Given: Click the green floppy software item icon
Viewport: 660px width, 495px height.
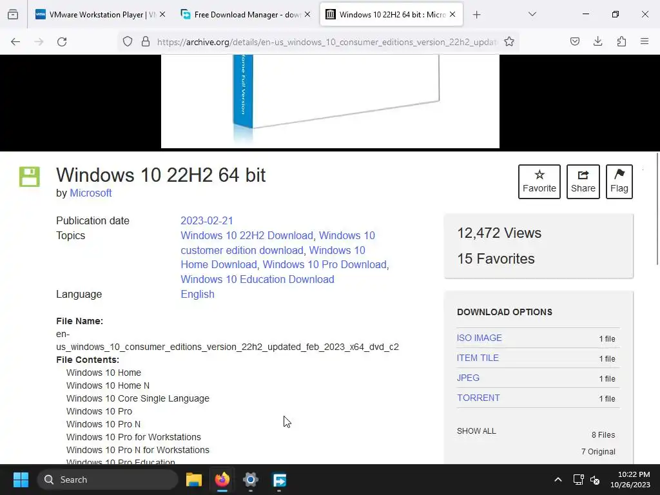Looking at the screenshot, I should tap(30, 177).
